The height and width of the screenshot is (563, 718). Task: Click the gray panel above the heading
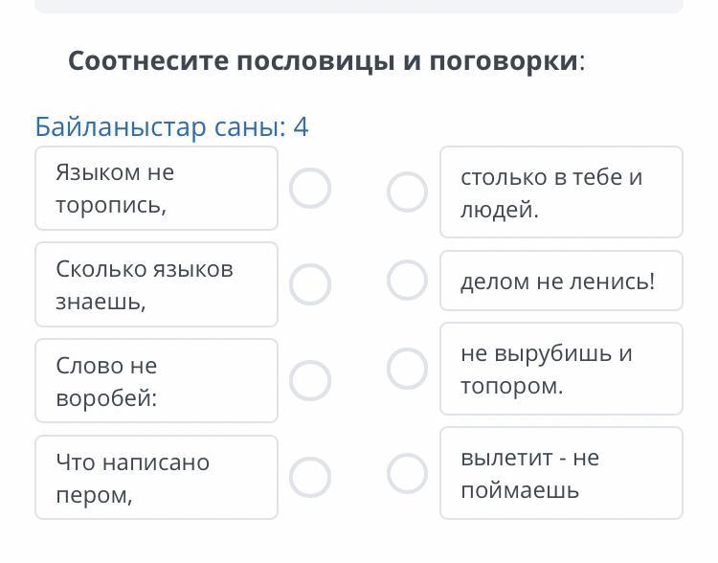[359, 6]
